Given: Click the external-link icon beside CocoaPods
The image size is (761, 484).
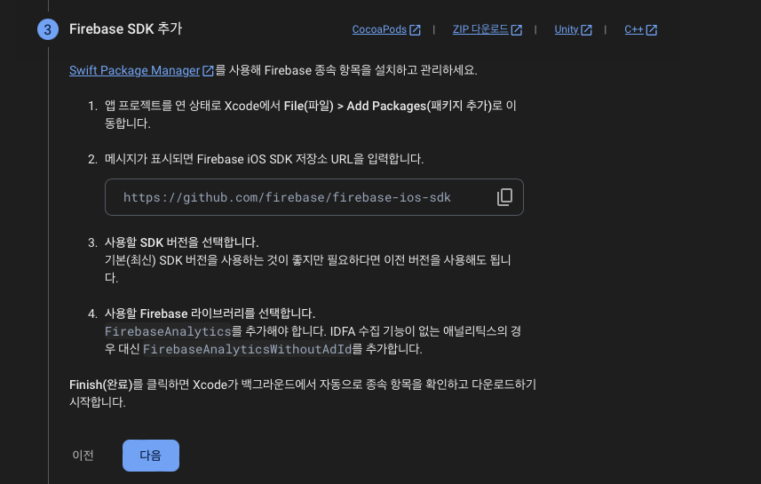Looking at the screenshot, I should coord(415,30).
